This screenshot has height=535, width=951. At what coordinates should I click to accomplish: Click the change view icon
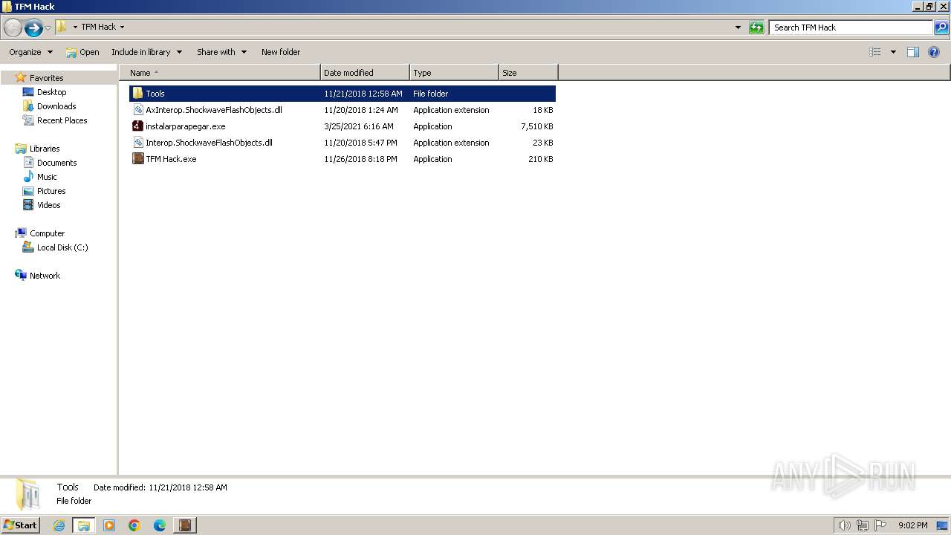coord(875,52)
